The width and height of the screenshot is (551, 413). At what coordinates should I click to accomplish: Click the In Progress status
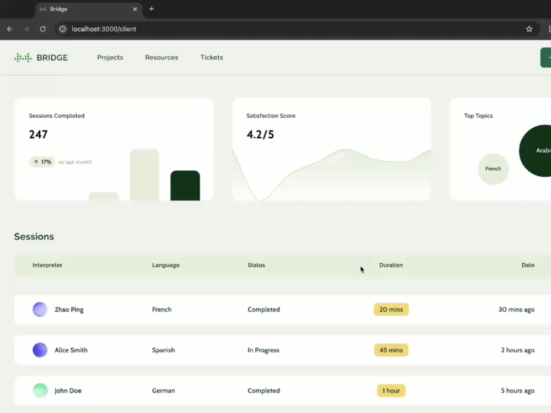pos(263,350)
